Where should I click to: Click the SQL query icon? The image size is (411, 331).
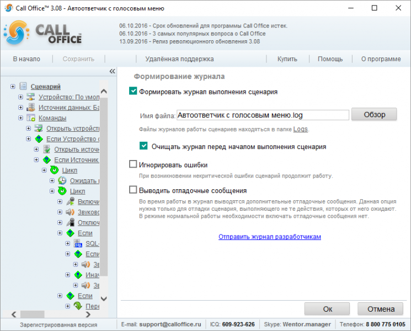78,243
